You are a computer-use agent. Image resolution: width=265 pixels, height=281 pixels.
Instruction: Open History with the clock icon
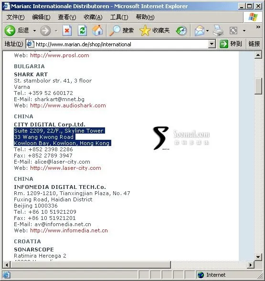181,31
